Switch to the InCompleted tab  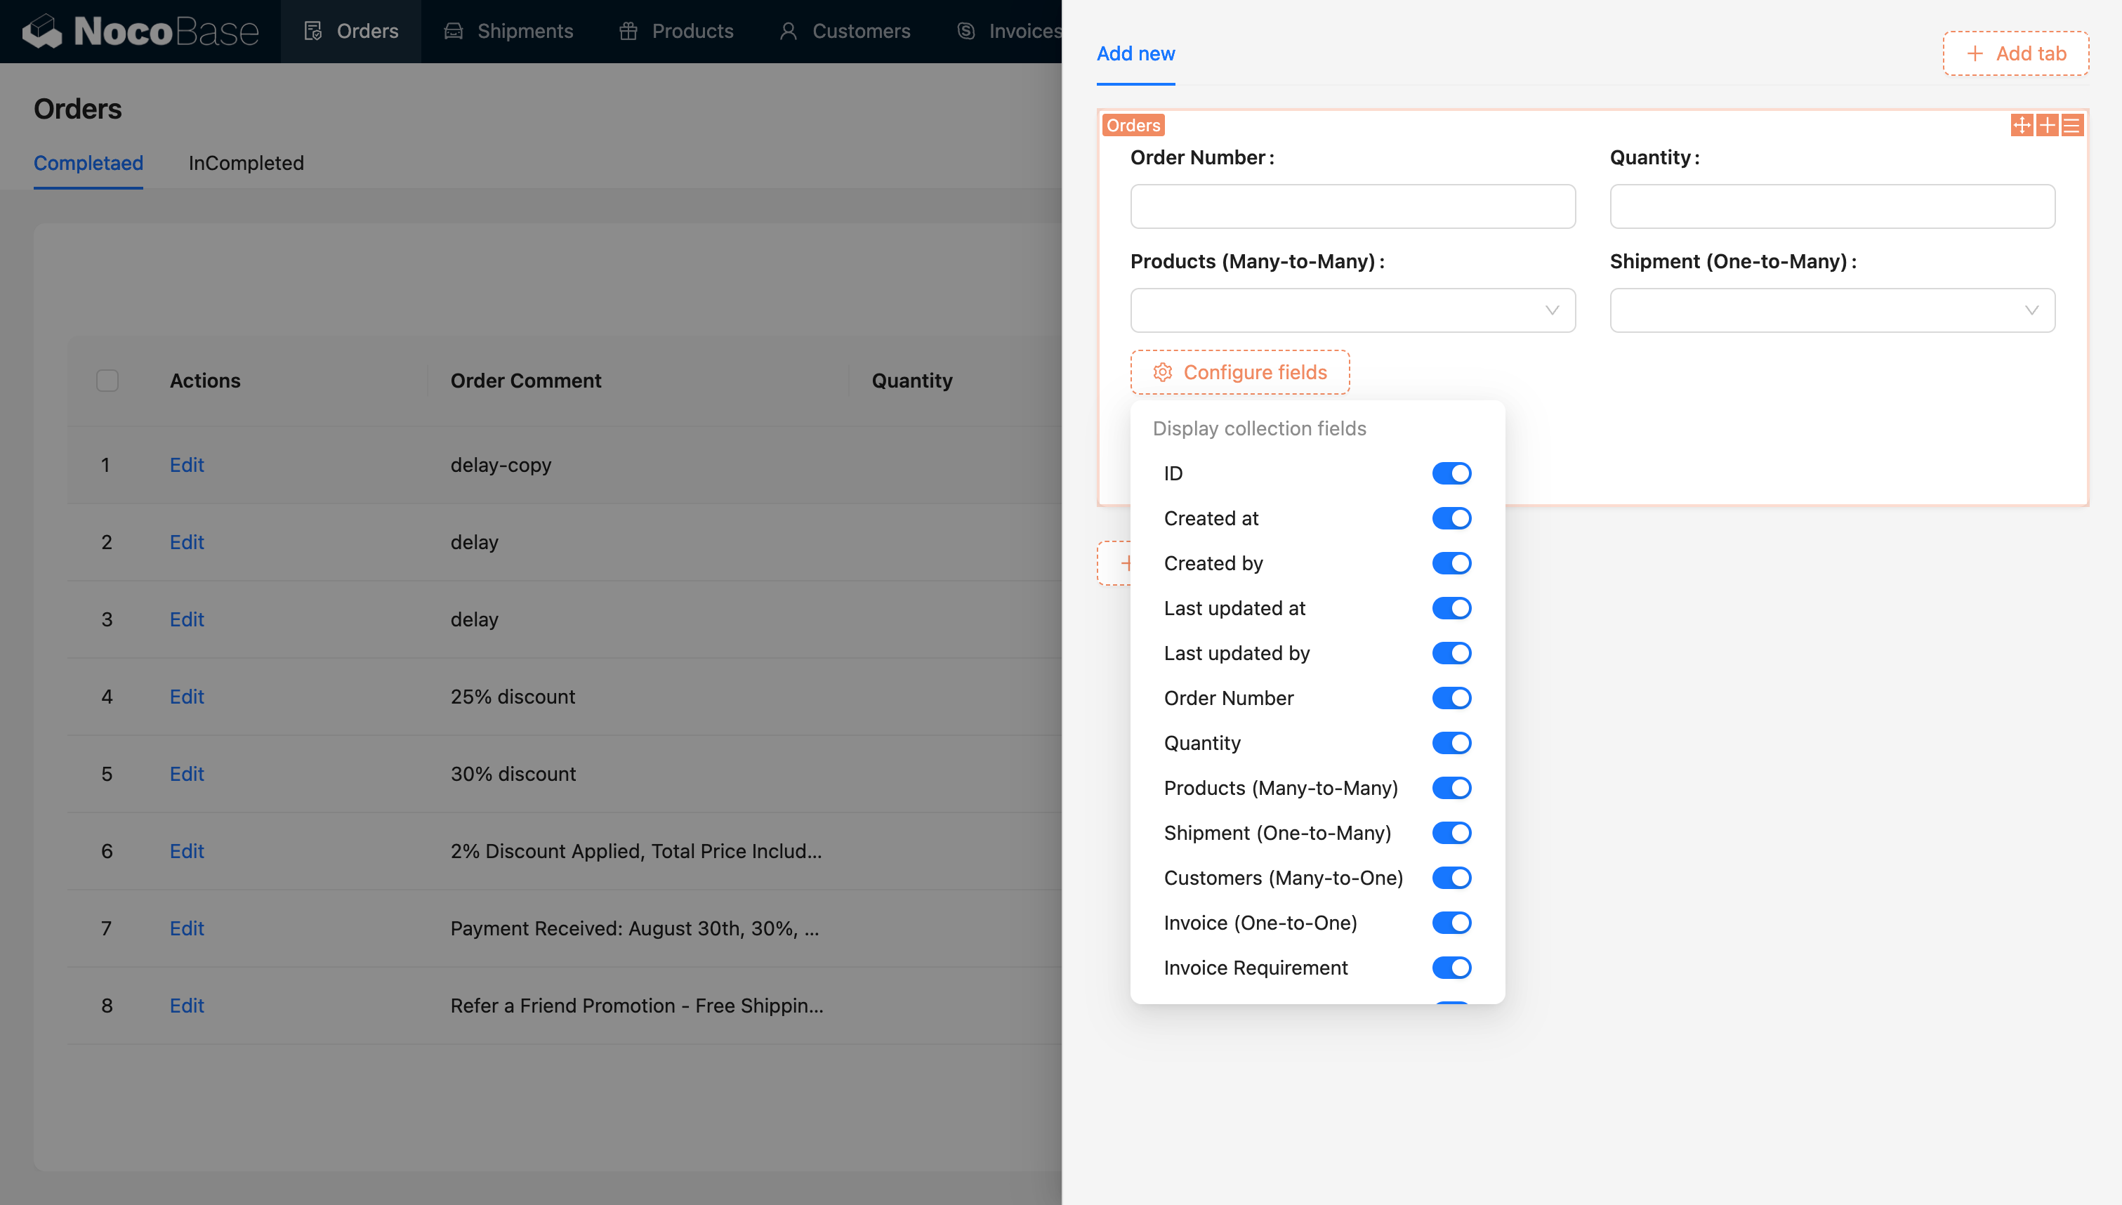click(246, 163)
